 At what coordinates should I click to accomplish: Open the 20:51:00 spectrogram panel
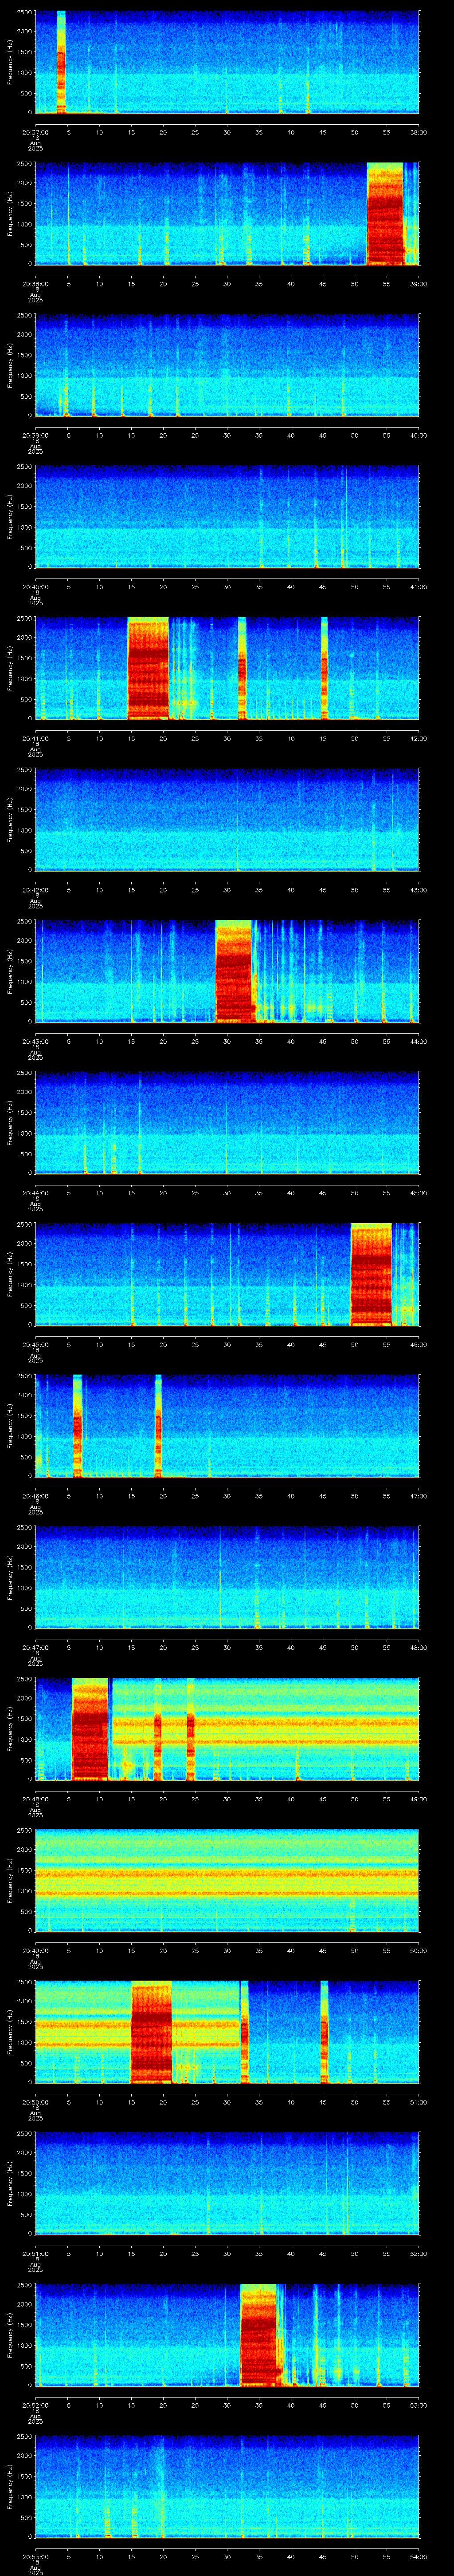click(x=227, y=2183)
